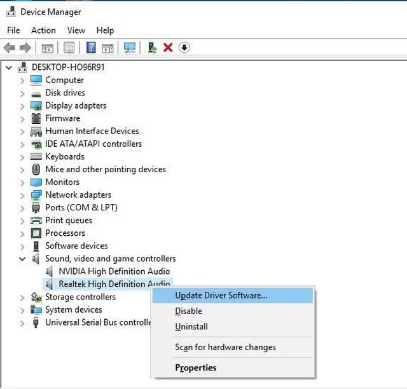Expand the Processors category

[22, 233]
